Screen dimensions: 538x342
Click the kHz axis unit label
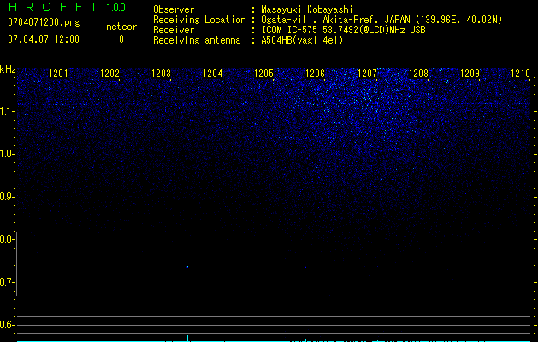[x=8, y=69]
